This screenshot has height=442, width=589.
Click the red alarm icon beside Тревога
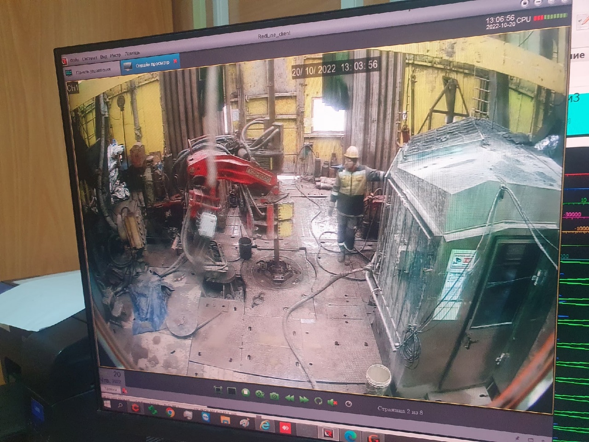coord(124,390)
